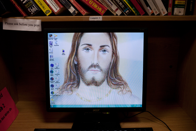This screenshot has width=196, height=131.
Task: Open the desktop shortcut with the orange pencil
Action: click(56, 36)
